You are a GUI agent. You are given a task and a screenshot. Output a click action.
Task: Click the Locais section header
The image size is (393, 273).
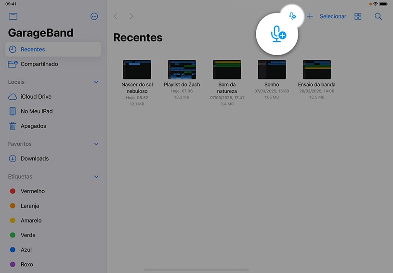tap(16, 82)
